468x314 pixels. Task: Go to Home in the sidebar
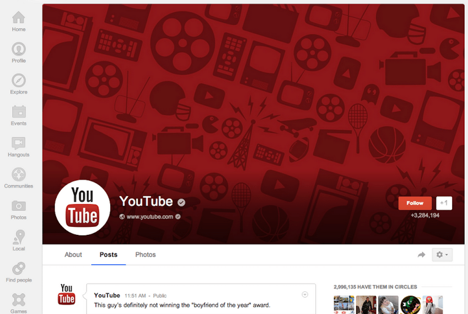pyautogui.click(x=19, y=21)
